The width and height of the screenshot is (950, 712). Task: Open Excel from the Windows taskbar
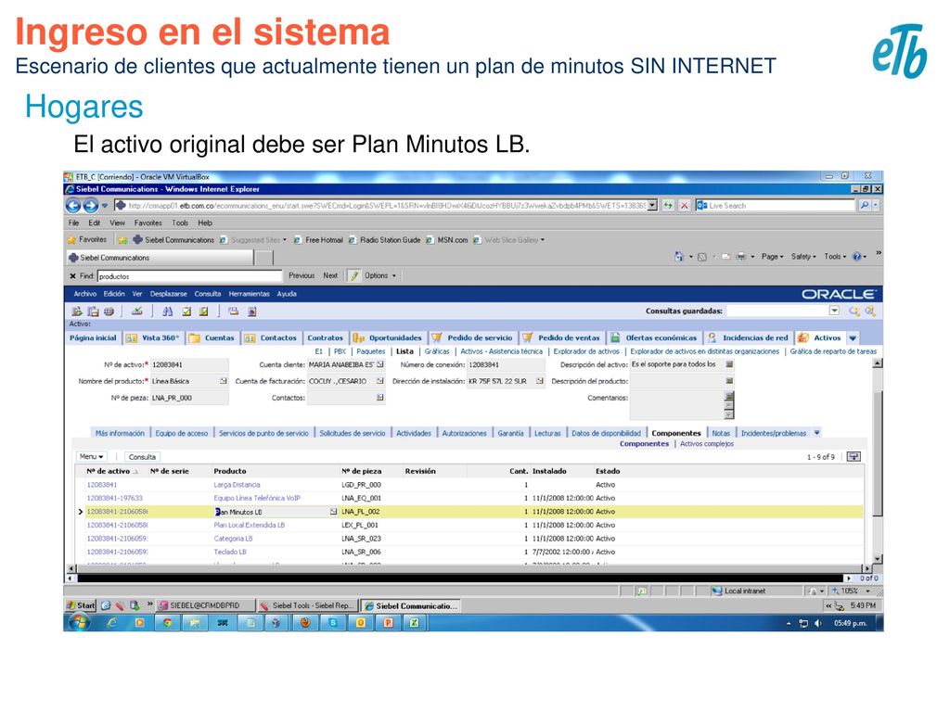point(415,622)
